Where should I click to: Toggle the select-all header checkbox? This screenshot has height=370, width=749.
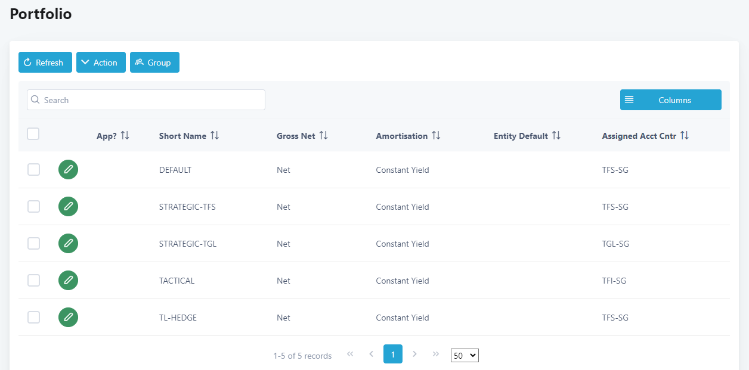33,134
